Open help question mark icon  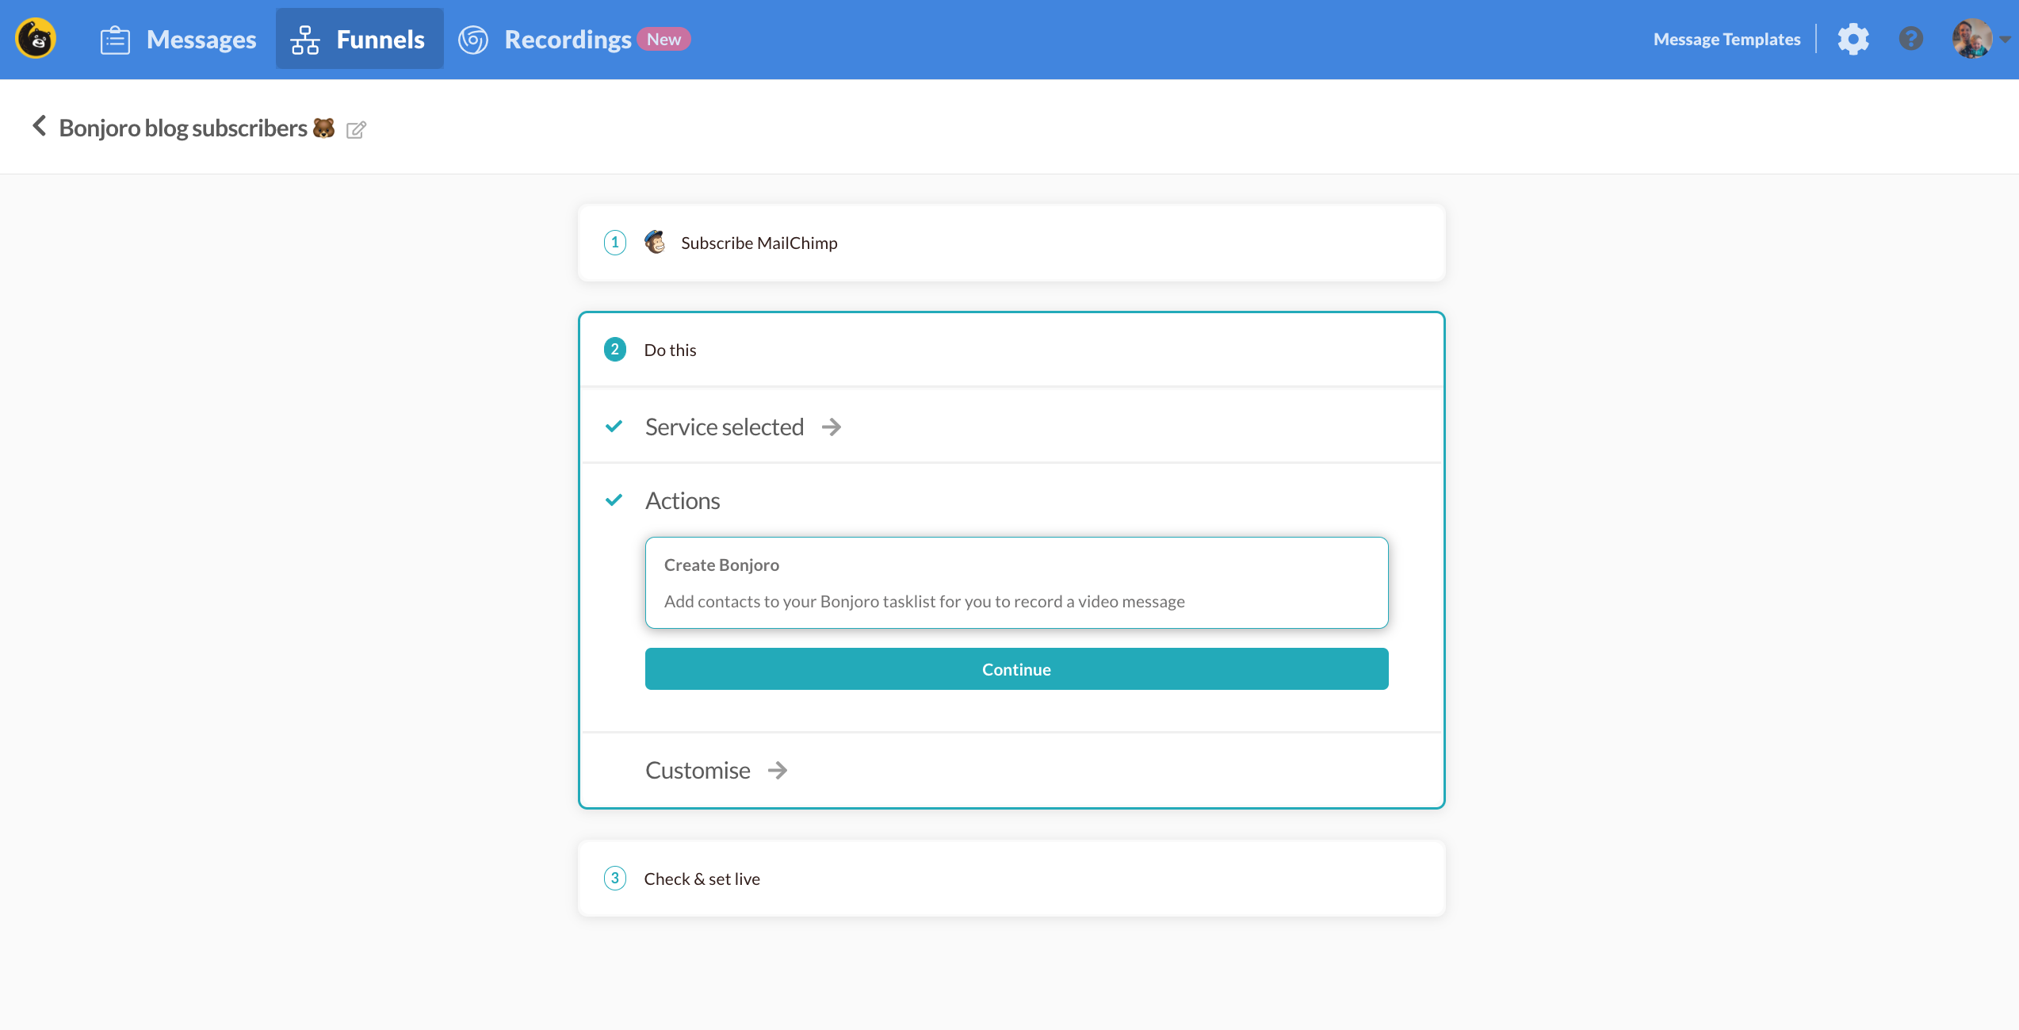[1910, 39]
